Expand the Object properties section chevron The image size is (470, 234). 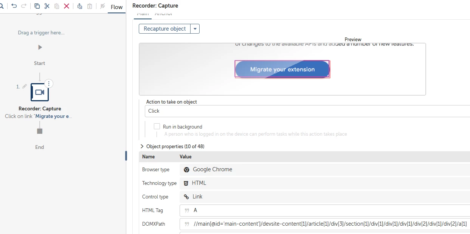click(x=142, y=146)
